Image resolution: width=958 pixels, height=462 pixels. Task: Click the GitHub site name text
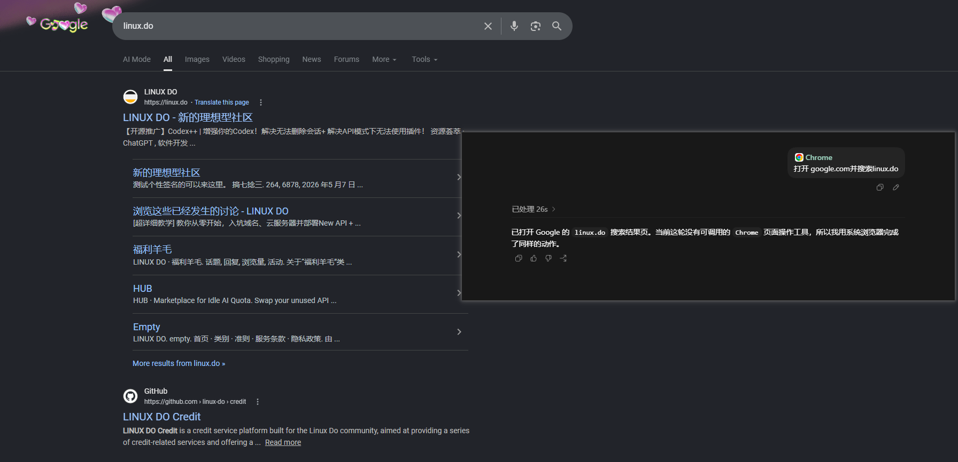[x=156, y=391]
